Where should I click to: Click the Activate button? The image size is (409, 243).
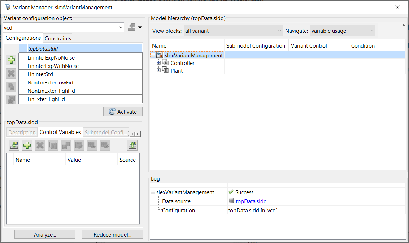coord(123,112)
